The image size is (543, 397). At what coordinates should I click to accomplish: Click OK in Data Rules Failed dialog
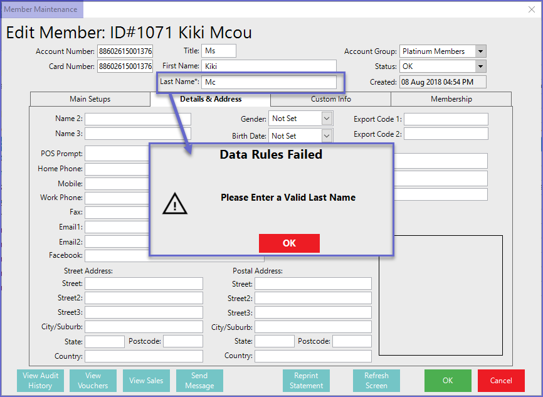point(289,243)
